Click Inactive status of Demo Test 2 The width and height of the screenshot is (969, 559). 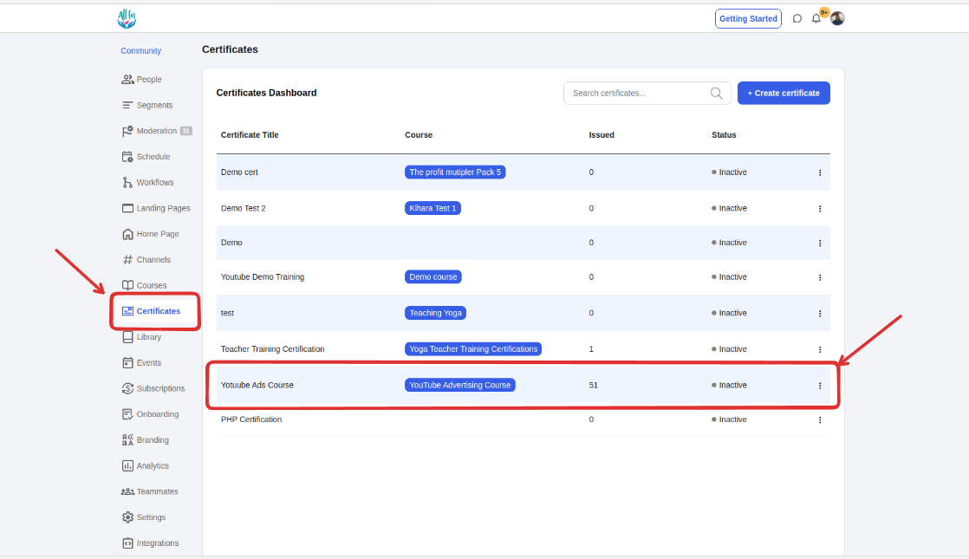pyautogui.click(x=729, y=208)
